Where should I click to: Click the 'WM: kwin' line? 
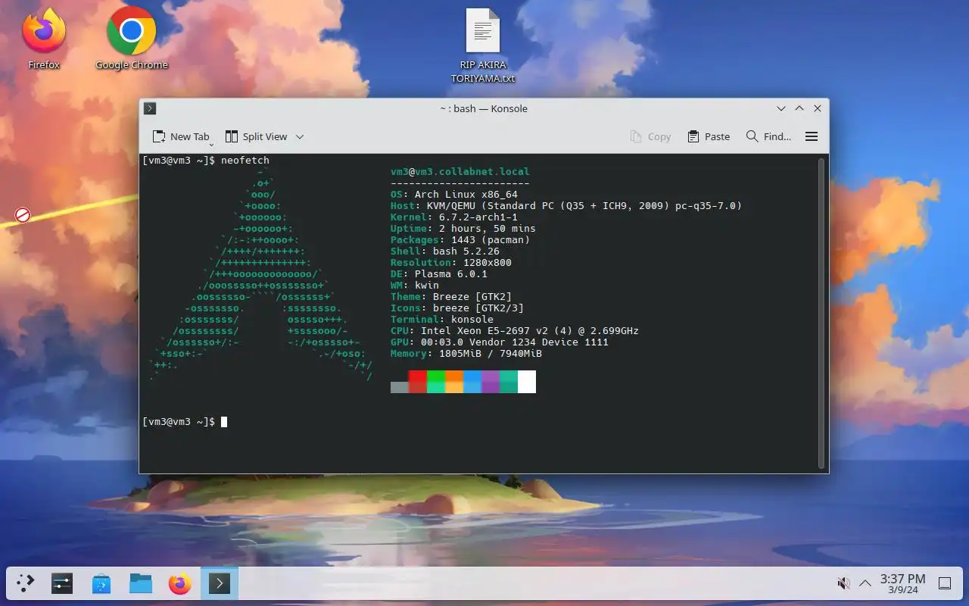pyautogui.click(x=415, y=286)
